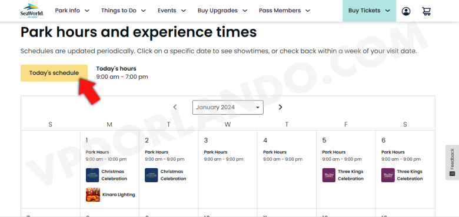This screenshot has height=217, width=459.
Task: Open the user account profile icon
Action: click(x=405, y=11)
